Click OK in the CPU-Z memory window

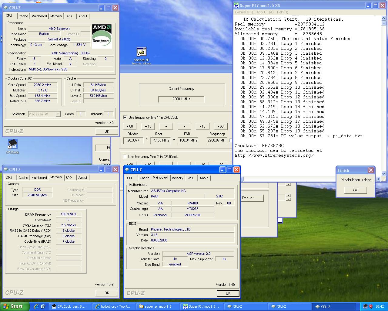pyautogui.click(x=107, y=293)
